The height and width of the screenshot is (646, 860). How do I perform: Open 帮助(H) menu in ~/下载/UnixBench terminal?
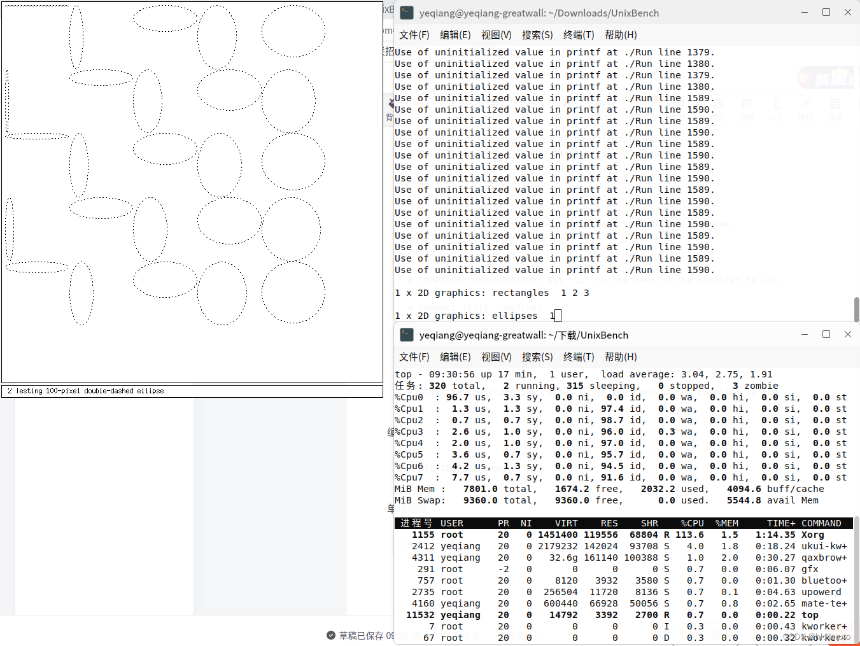click(x=621, y=357)
